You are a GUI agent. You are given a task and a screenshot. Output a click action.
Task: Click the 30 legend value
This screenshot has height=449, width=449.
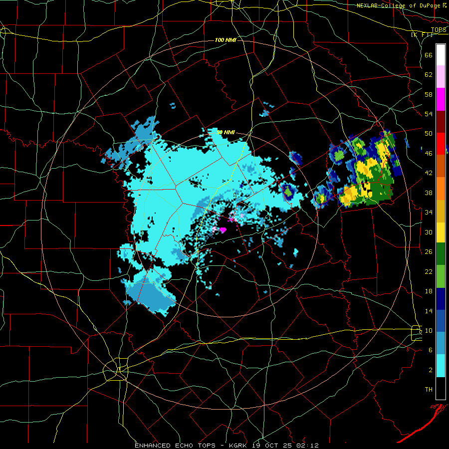pos(429,232)
